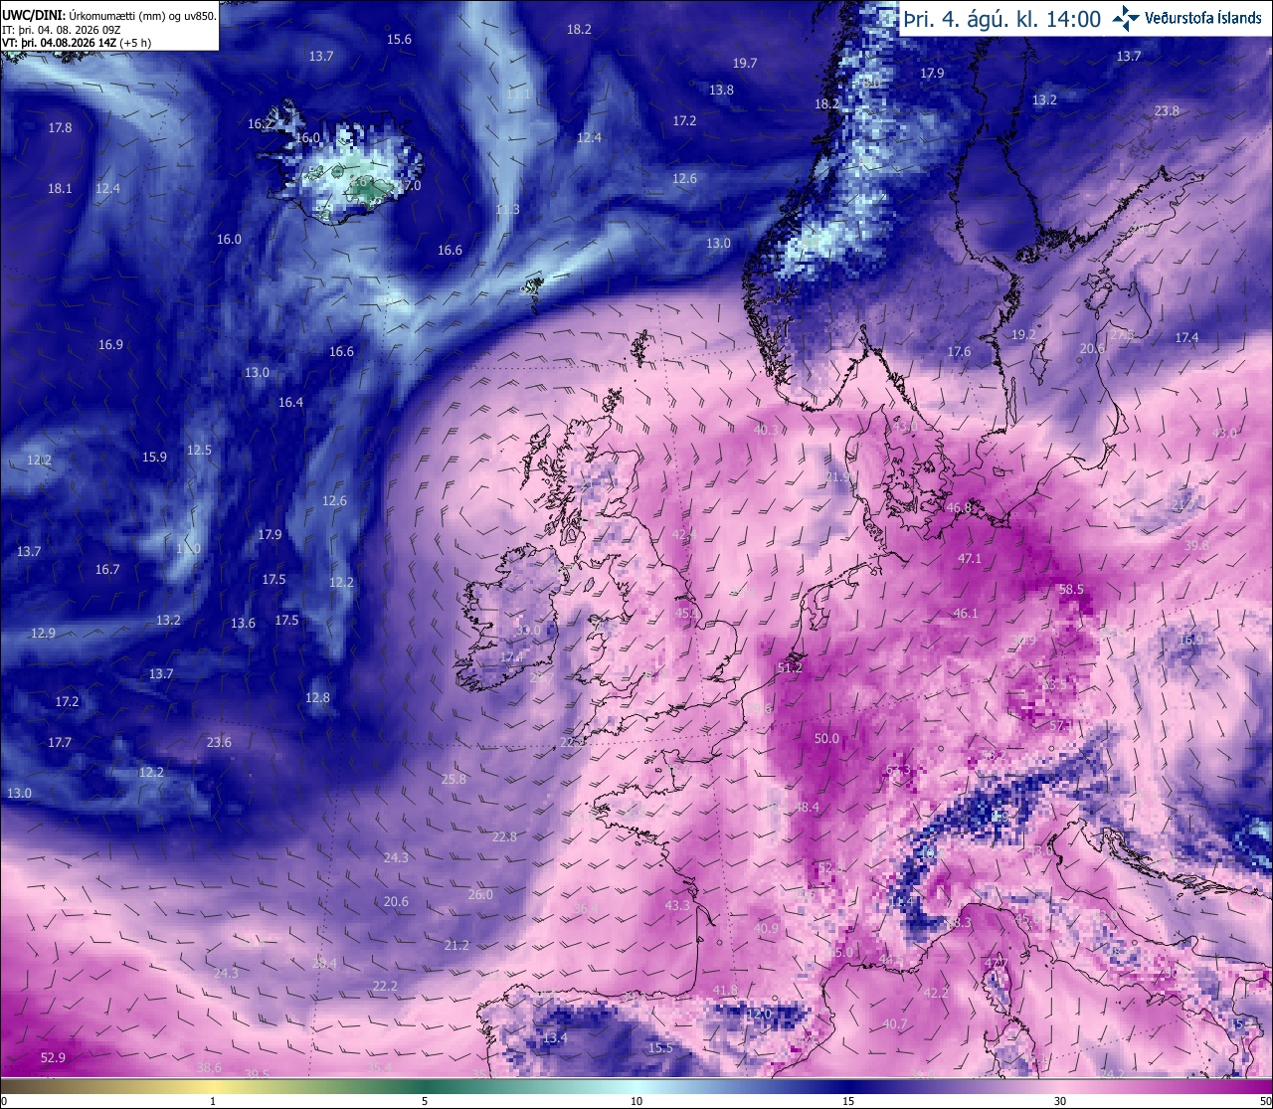Select the 23.6 value over the Atlantic

[x=219, y=742]
